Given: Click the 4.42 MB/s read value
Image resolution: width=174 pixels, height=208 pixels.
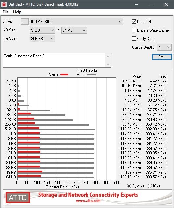Looking at the screenshot, I should (x=158, y=81).
